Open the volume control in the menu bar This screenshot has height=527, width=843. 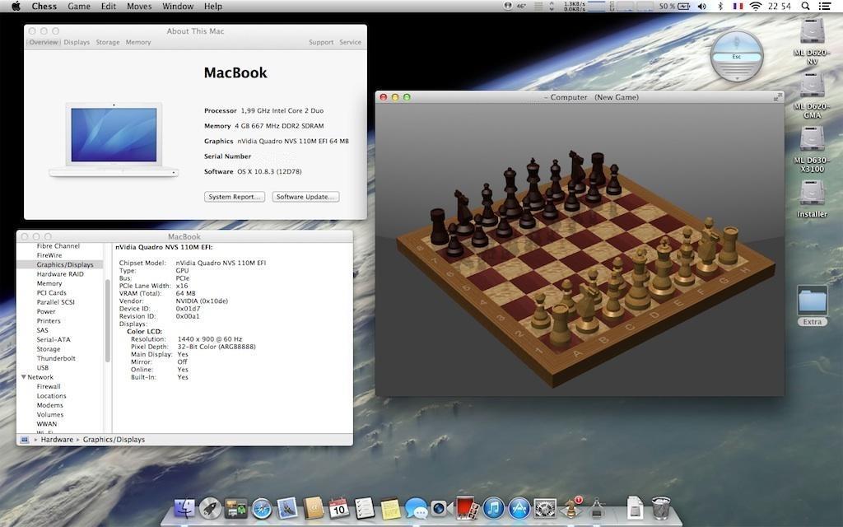tap(701, 6)
